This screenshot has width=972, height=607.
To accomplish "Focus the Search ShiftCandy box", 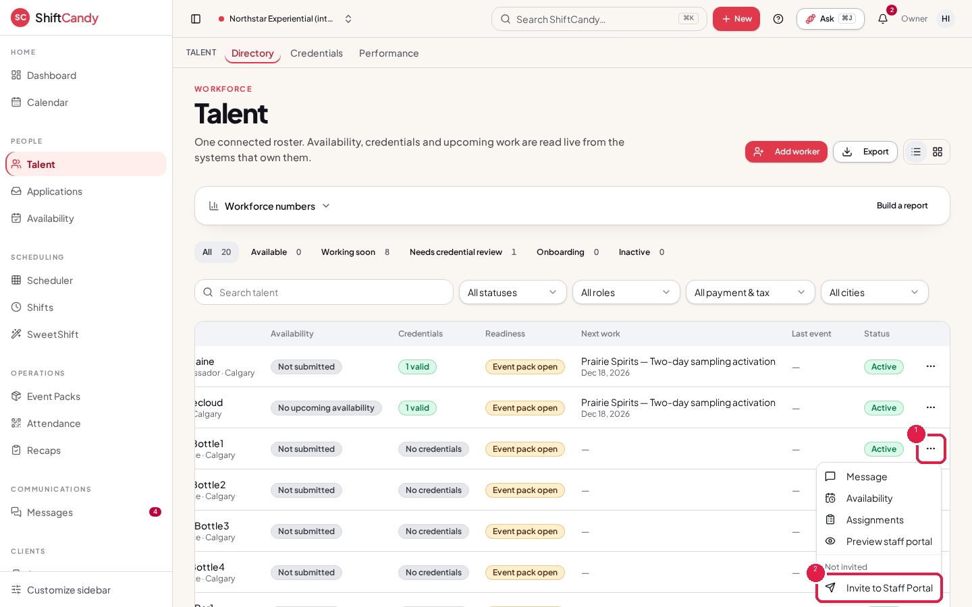I will pos(599,19).
